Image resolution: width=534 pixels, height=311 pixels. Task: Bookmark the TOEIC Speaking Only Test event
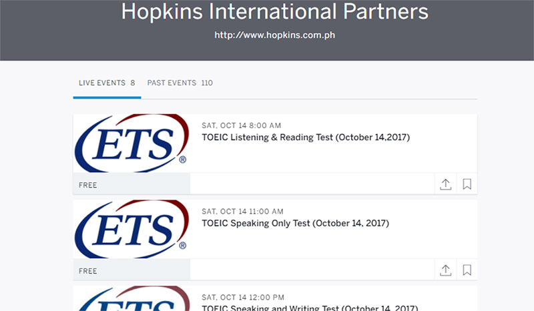pos(467,270)
